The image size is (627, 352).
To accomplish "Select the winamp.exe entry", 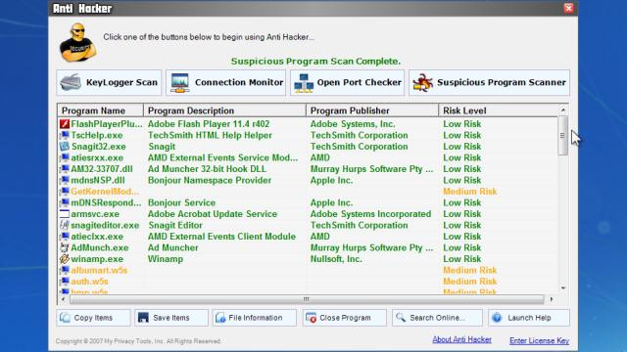I will click(x=97, y=259).
